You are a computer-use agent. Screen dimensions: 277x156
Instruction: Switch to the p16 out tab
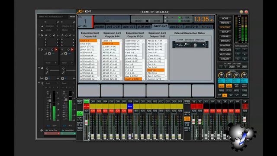(x=144, y=27)
